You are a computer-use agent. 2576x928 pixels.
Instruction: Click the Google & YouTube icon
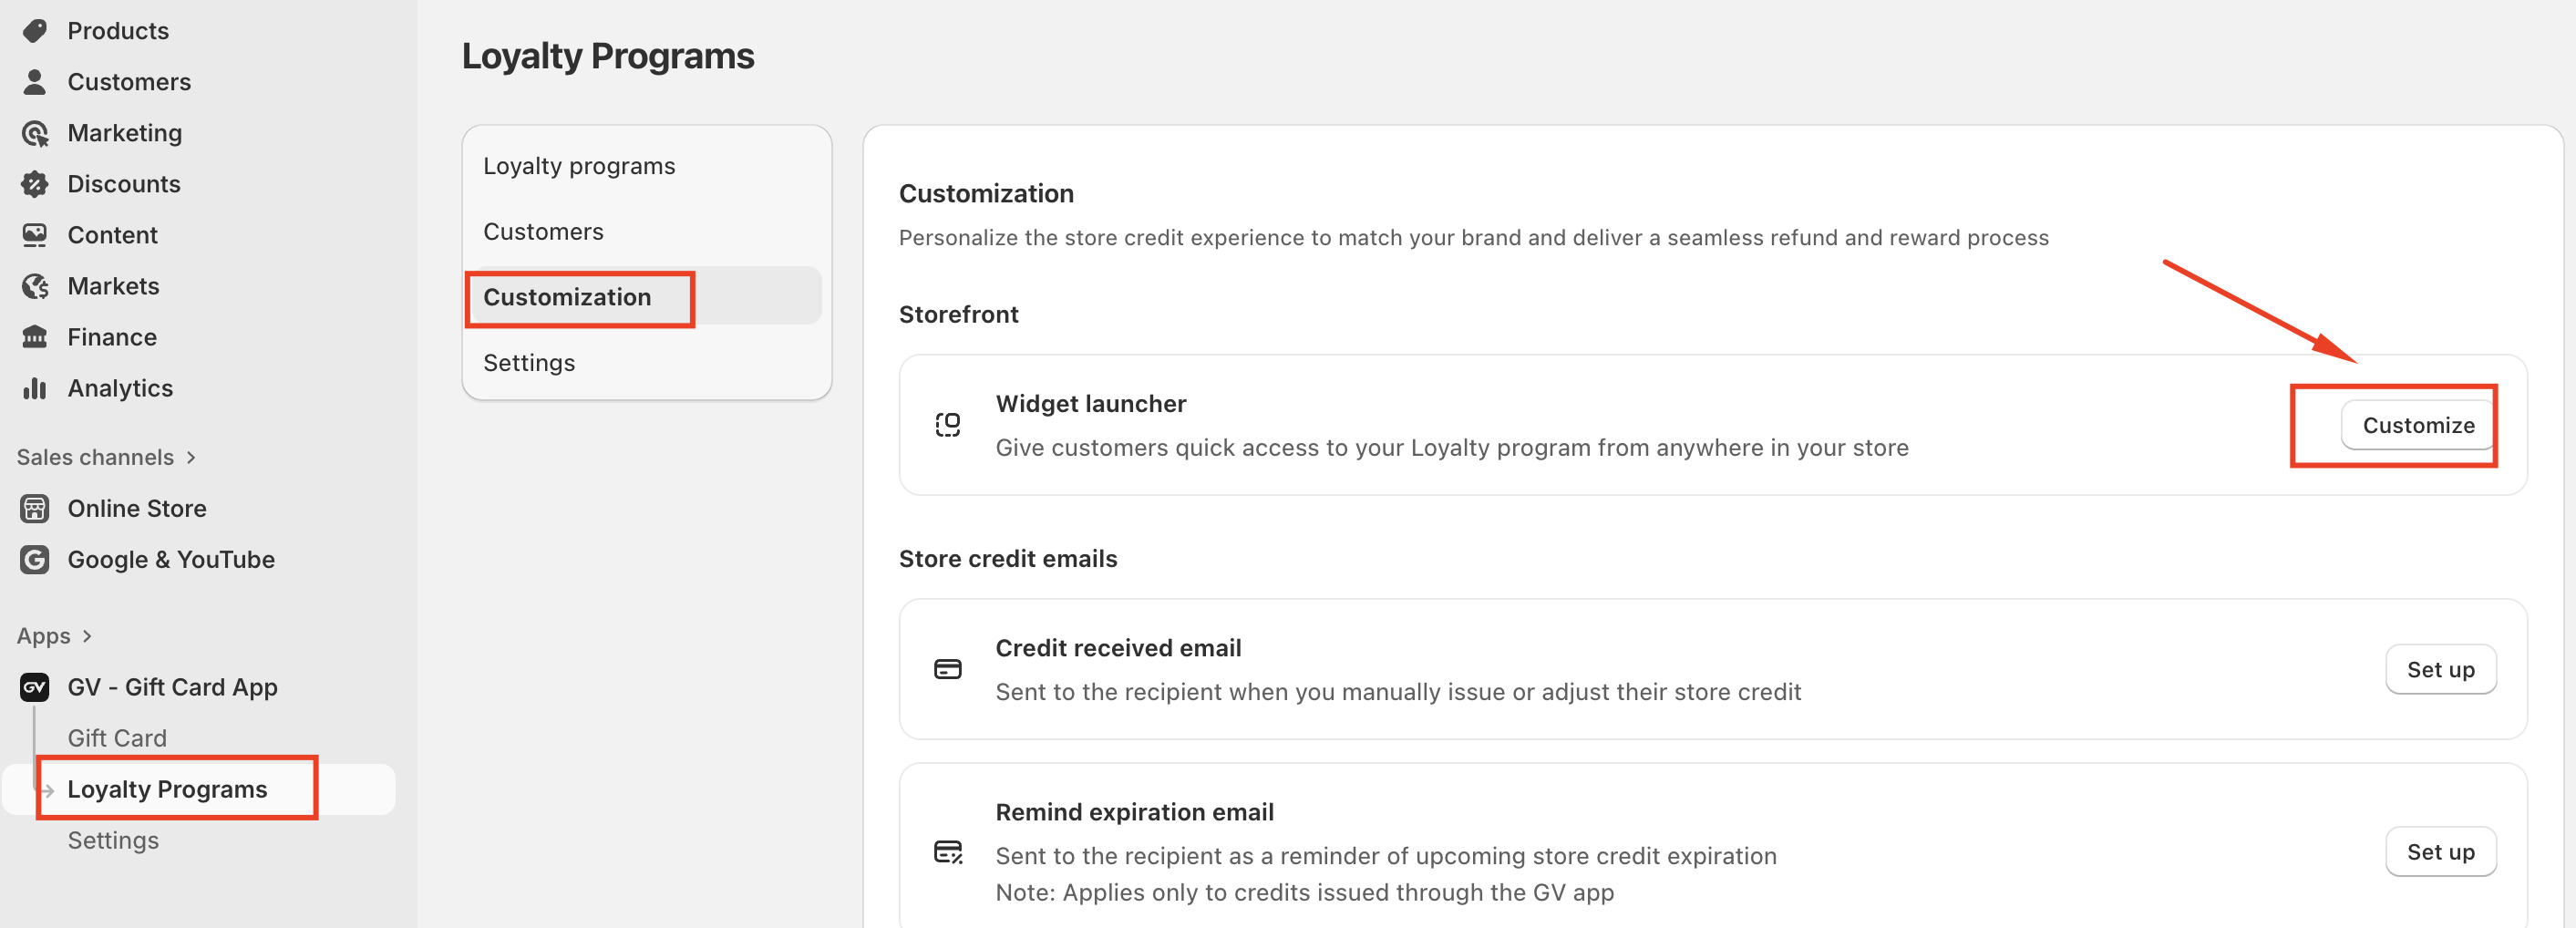click(x=35, y=559)
